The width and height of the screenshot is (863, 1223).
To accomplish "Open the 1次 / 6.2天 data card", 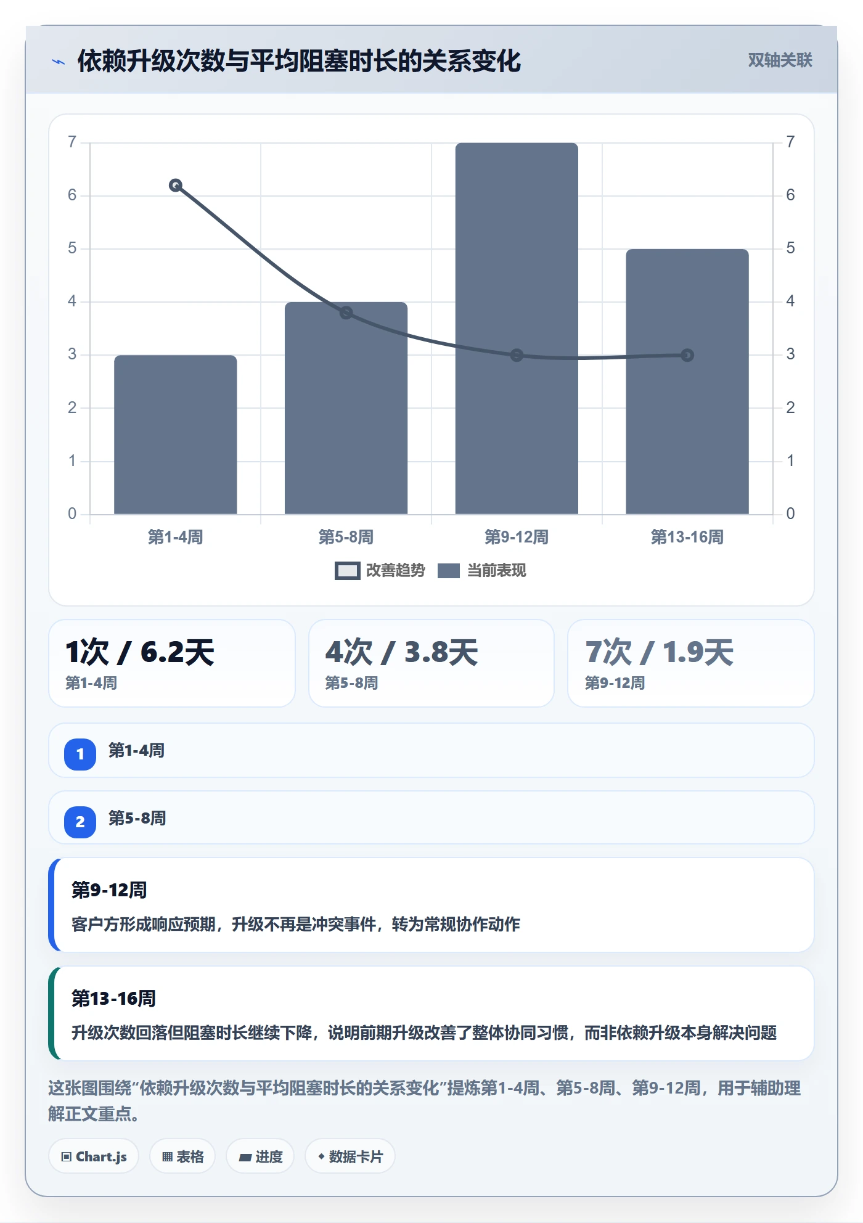I will [x=172, y=663].
